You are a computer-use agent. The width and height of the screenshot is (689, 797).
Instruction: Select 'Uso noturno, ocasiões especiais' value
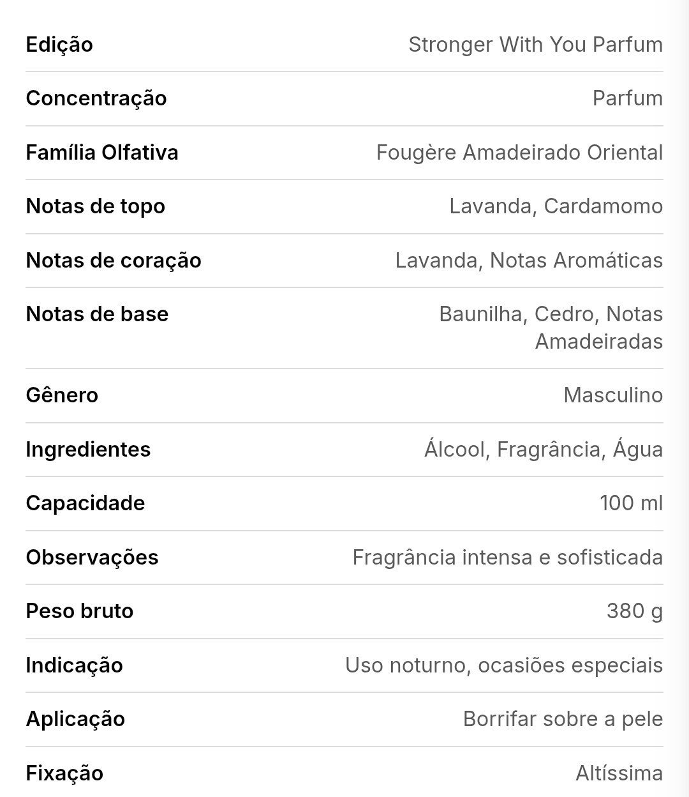[x=504, y=665]
